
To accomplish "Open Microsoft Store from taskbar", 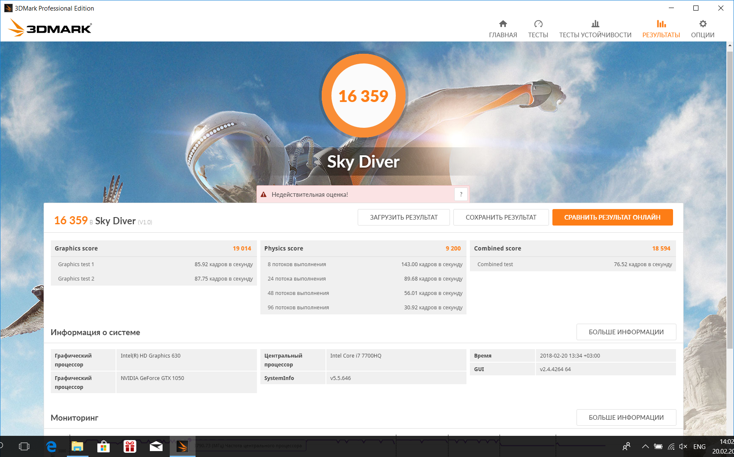I will 103,446.
